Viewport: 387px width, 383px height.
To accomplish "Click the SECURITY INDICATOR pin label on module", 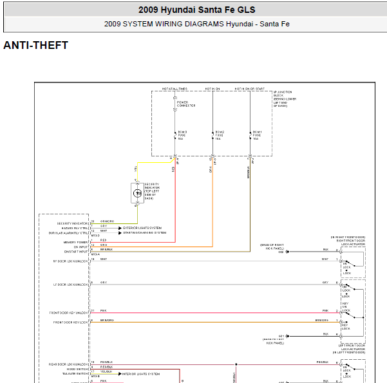I will click(x=72, y=223).
